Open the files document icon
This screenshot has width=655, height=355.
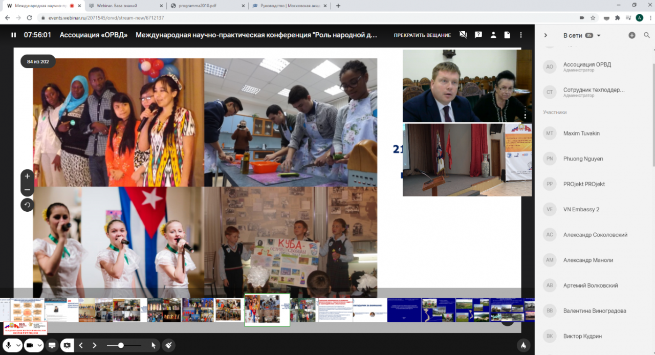[507, 35]
